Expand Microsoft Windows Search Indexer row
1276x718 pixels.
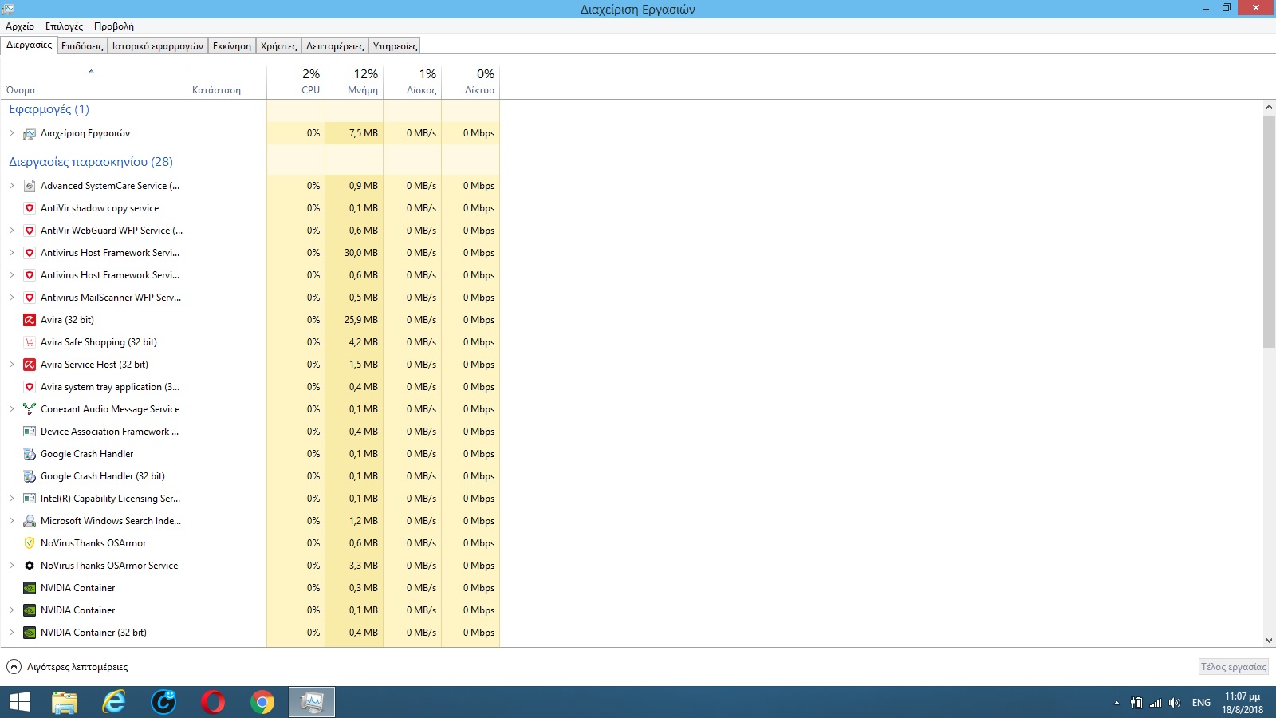[x=11, y=521]
